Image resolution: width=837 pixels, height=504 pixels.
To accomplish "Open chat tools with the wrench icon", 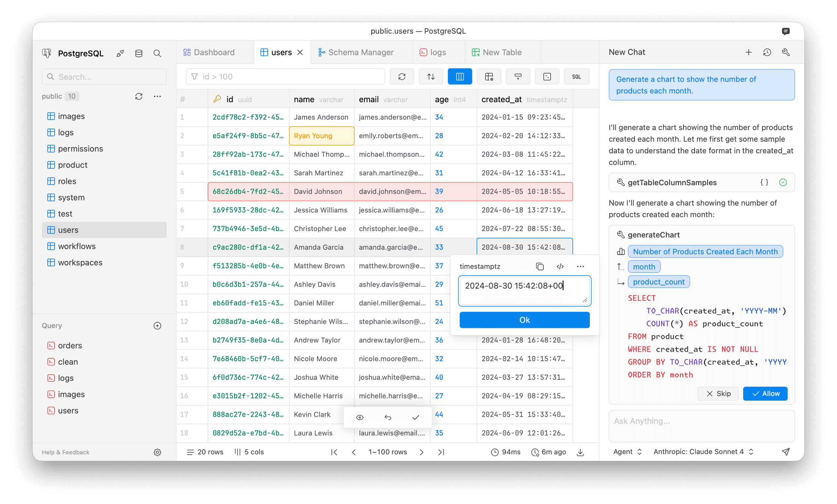I will pos(786,52).
